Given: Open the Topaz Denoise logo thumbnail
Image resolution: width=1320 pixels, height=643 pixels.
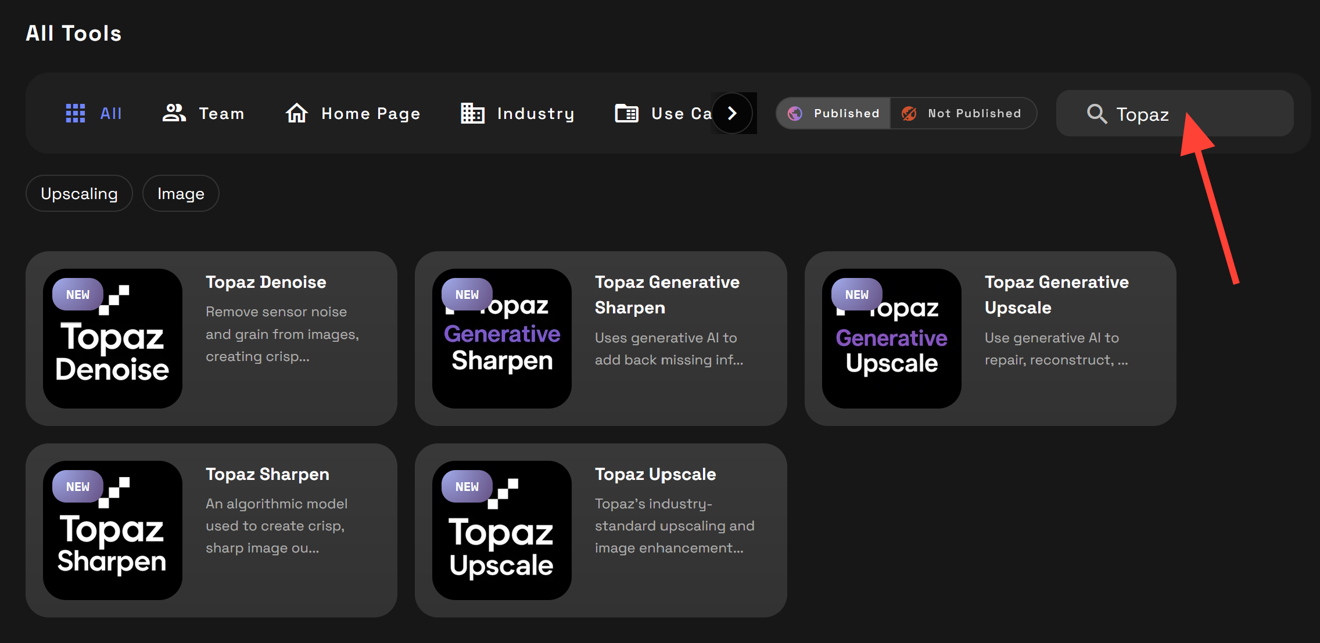Looking at the screenshot, I should coord(113,338).
